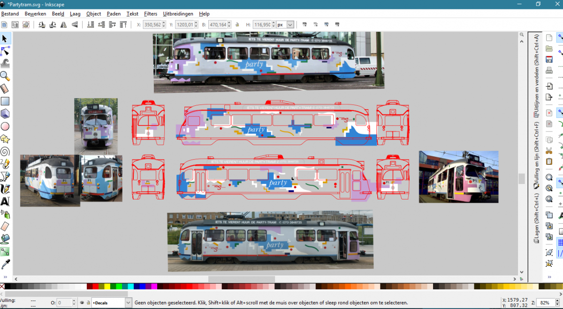Choose the Ellipse circle tool
563x309 pixels.
point(5,126)
